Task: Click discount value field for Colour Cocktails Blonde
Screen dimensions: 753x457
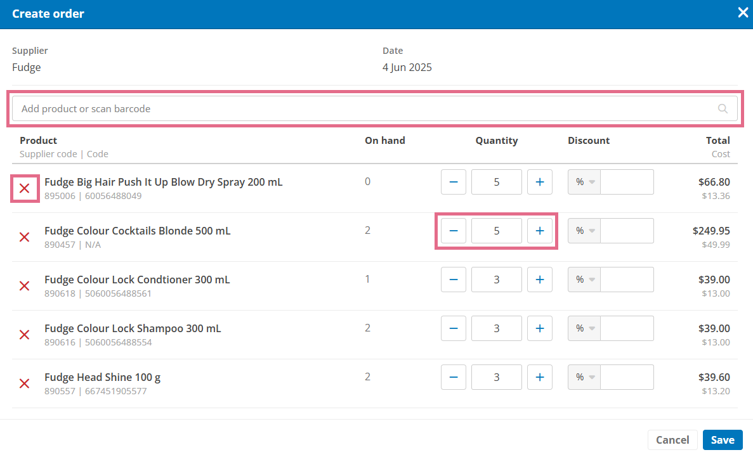Action: 627,231
